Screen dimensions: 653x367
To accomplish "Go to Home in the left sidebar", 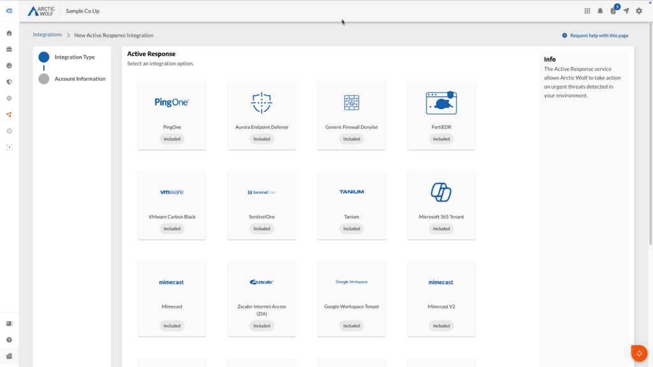I will [9, 33].
